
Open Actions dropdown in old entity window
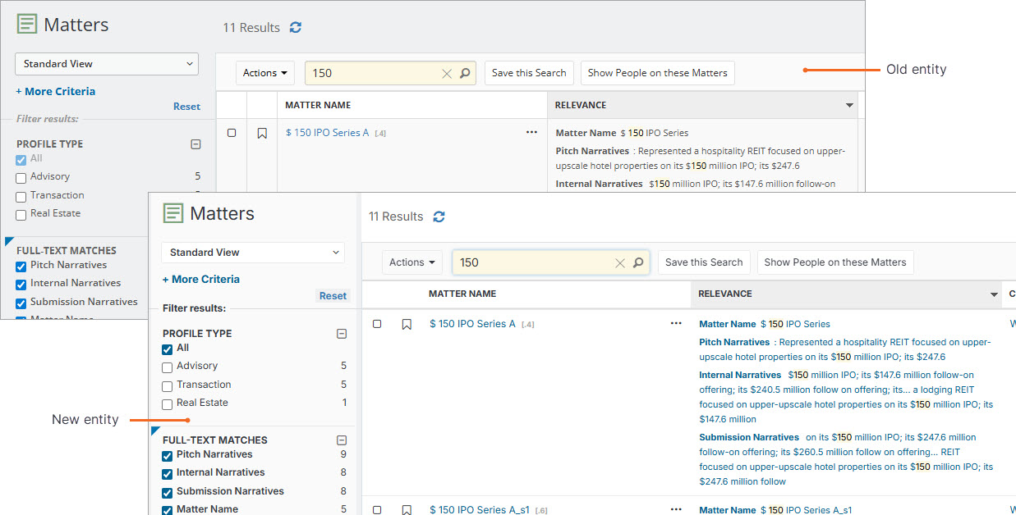click(265, 73)
